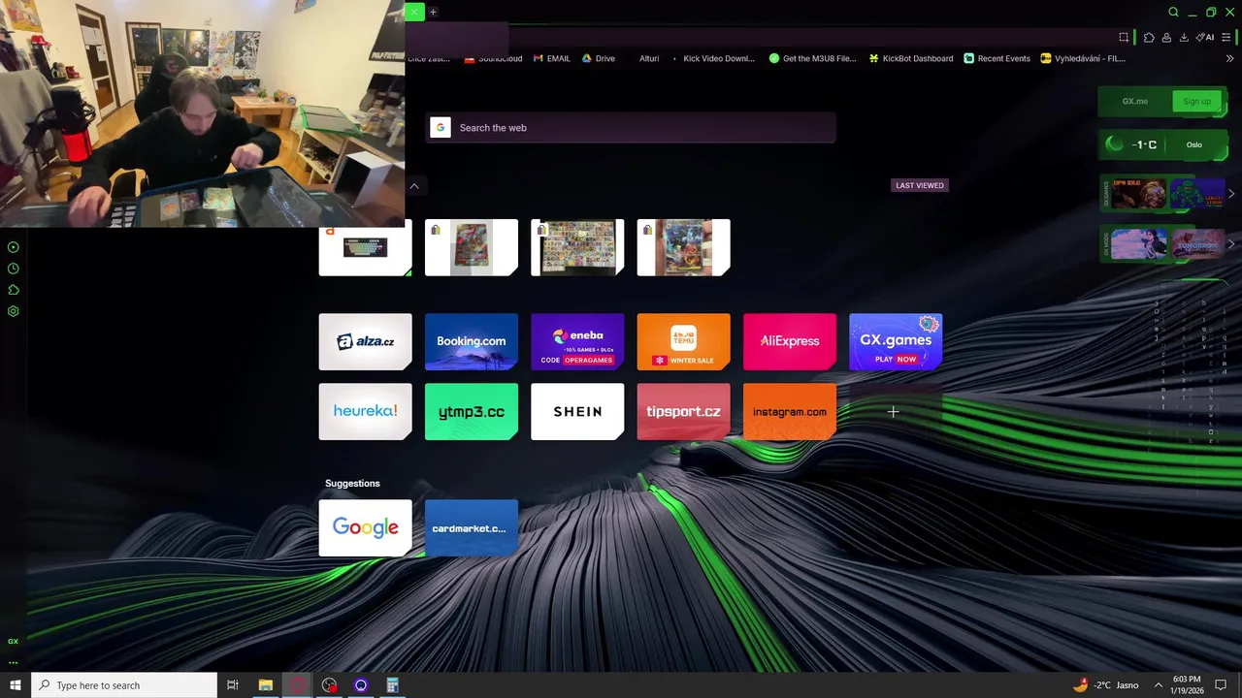Open the sidebar settings gear
The image size is (1242, 698).
coord(14,311)
